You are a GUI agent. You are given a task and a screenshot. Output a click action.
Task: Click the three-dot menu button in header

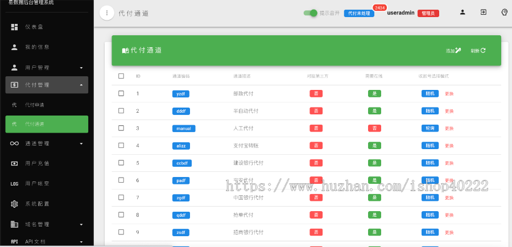pyautogui.click(x=106, y=13)
